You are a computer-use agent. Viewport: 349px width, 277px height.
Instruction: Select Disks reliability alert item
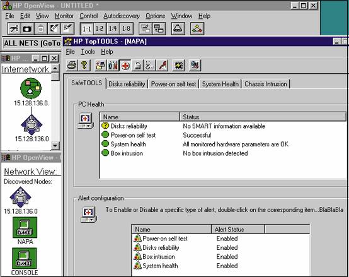[x=220, y=247]
